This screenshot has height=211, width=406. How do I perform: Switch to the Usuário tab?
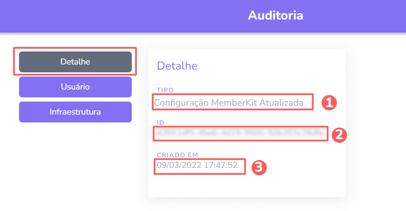click(75, 87)
